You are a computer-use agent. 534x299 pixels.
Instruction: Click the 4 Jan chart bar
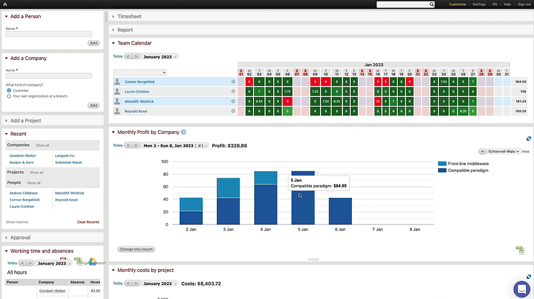pyautogui.click(x=266, y=198)
